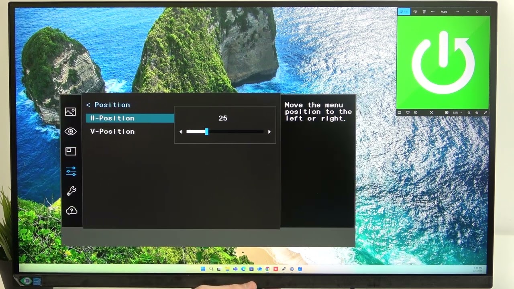514x289 pixels.
Task: Select the PIP window icon in the menu sidebar
Action: [x=71, y=151]
